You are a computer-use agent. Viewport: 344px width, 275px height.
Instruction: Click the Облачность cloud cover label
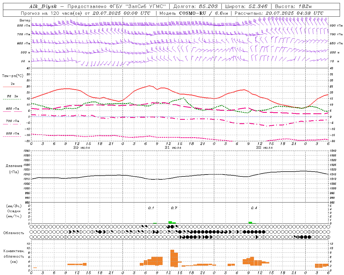click(x=14, y=233)
